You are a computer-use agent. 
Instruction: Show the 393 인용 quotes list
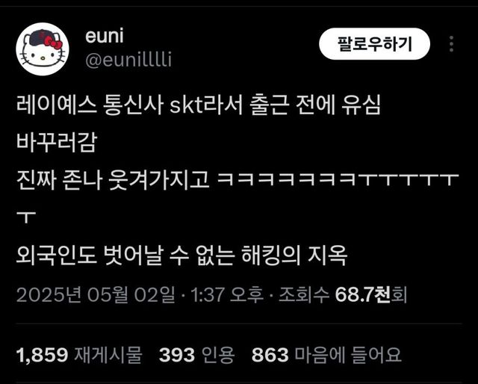[x=196, y=355]
